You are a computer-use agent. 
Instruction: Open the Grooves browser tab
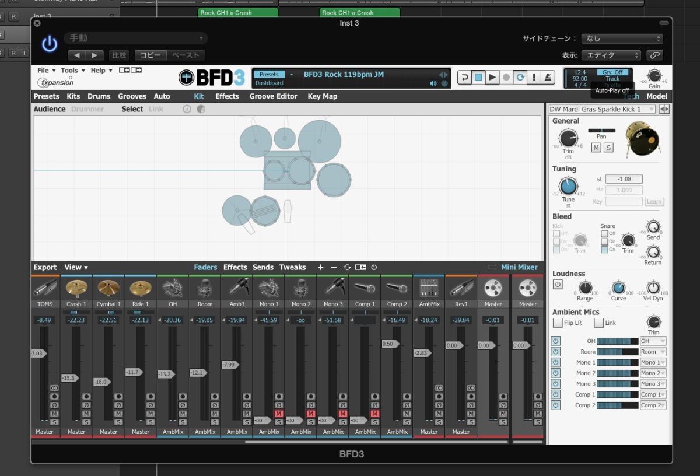[x=132, y=96]
